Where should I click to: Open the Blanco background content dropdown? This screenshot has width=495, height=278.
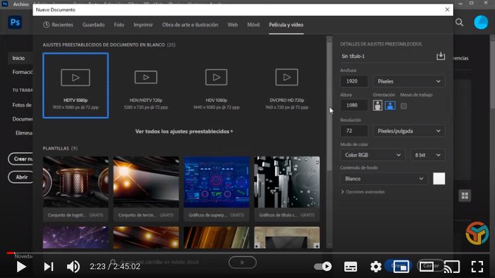pyautogui.click(x=384, y=179)
